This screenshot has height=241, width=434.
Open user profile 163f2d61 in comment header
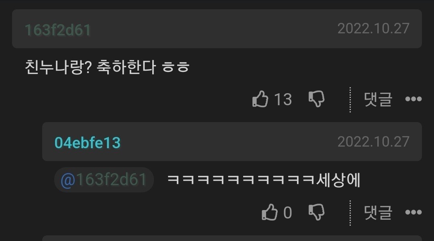[58, 30]
